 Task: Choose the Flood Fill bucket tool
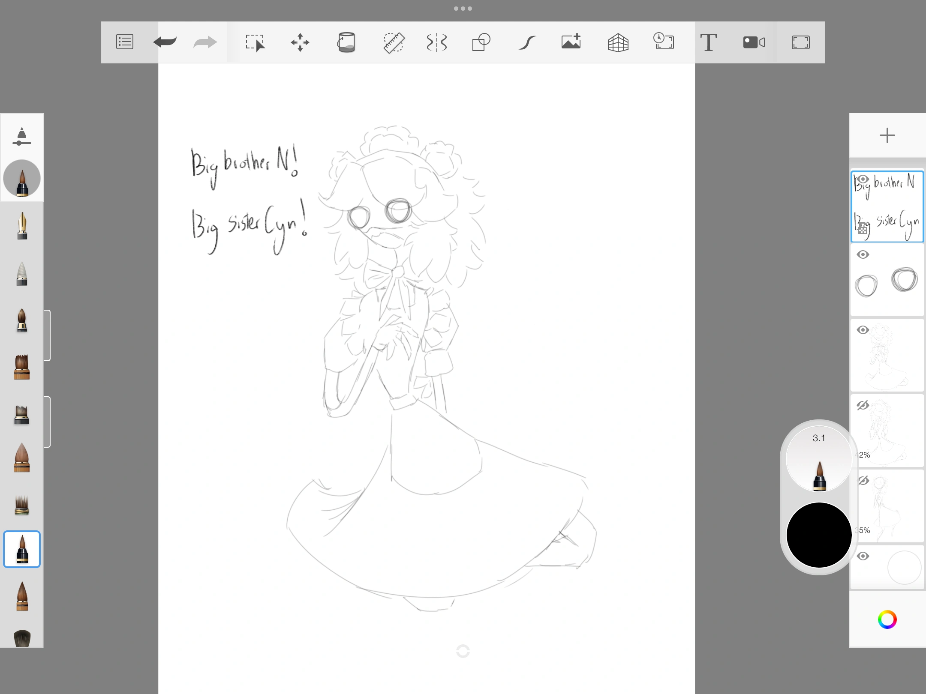tap(346, 42)
